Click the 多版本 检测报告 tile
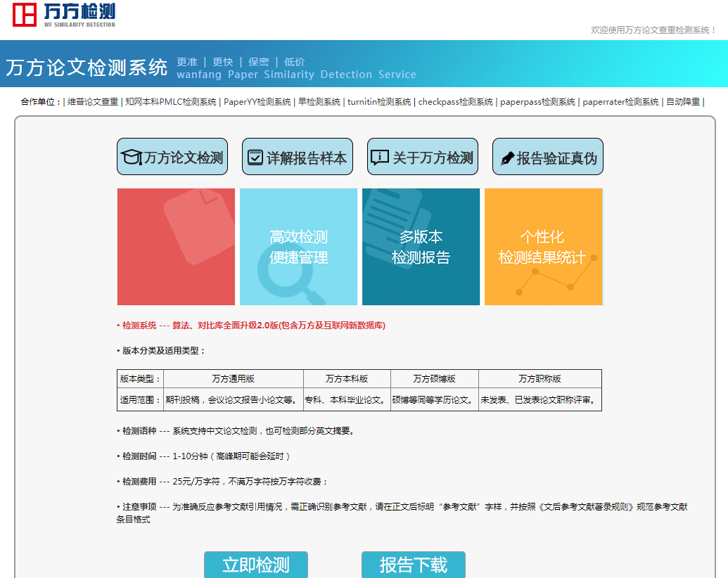 421,247
